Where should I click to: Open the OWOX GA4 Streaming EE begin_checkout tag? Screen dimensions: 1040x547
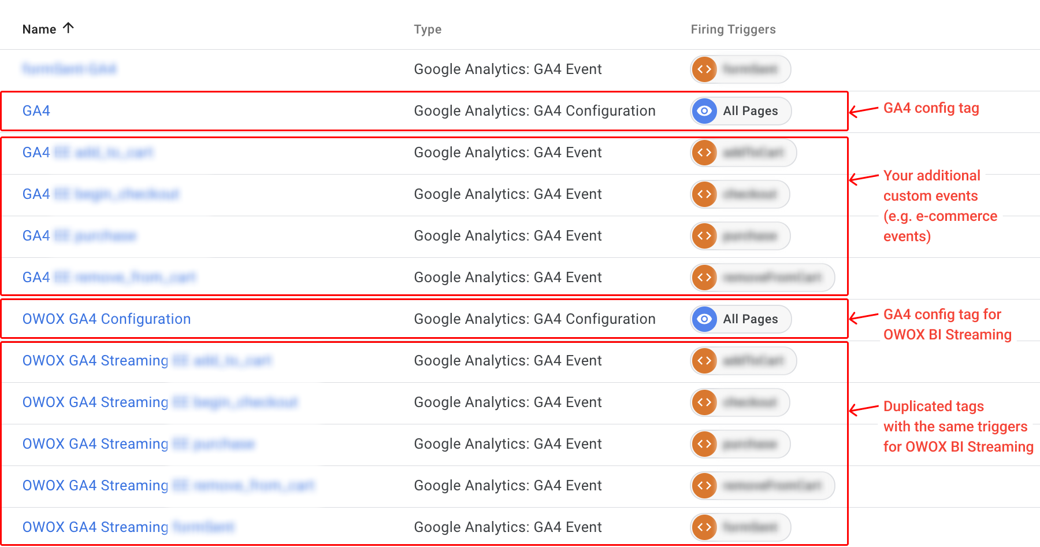pyautogui.click(x=160, y=402)
